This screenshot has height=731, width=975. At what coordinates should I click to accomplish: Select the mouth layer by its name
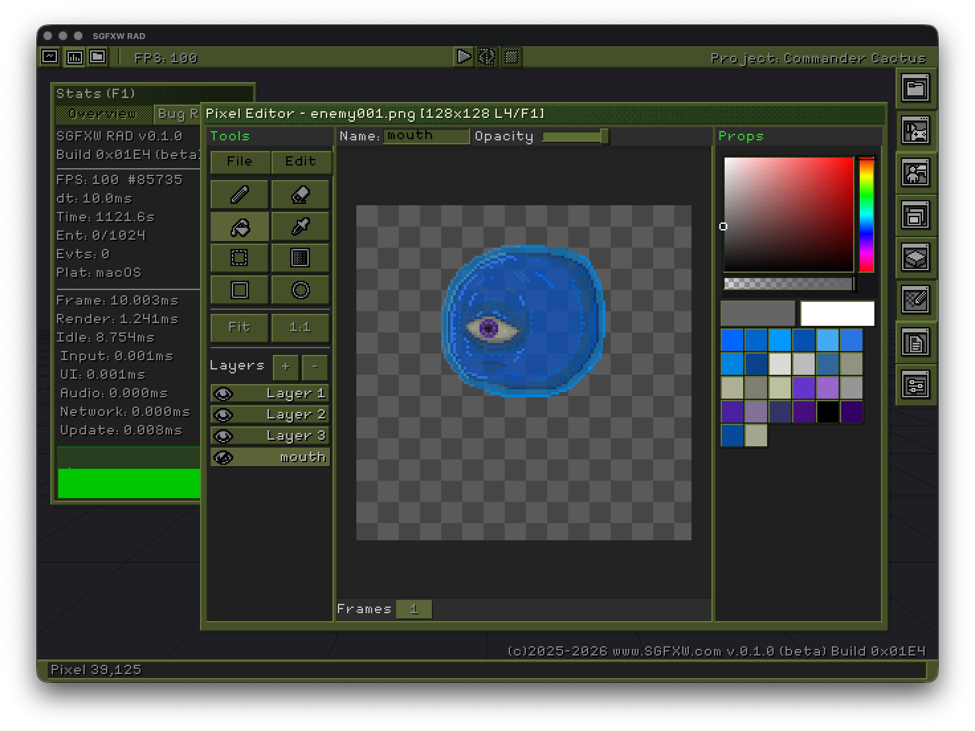[x=303, y=457]
